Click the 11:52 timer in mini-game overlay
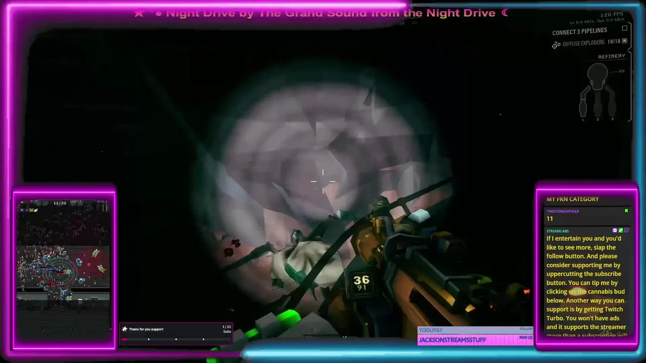 coord(60,203)
